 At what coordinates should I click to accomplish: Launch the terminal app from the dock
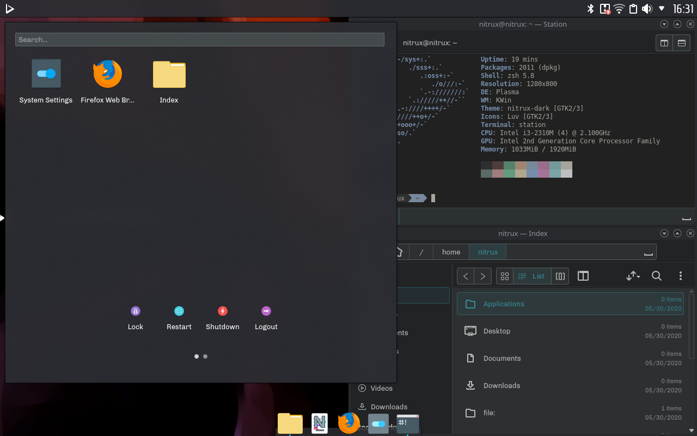tap(408, 423)
